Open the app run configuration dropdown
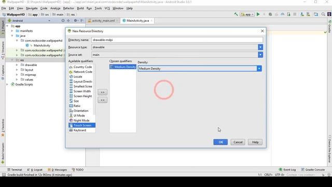The width and height of the screenshot is (332, 187). coord(247,14)
